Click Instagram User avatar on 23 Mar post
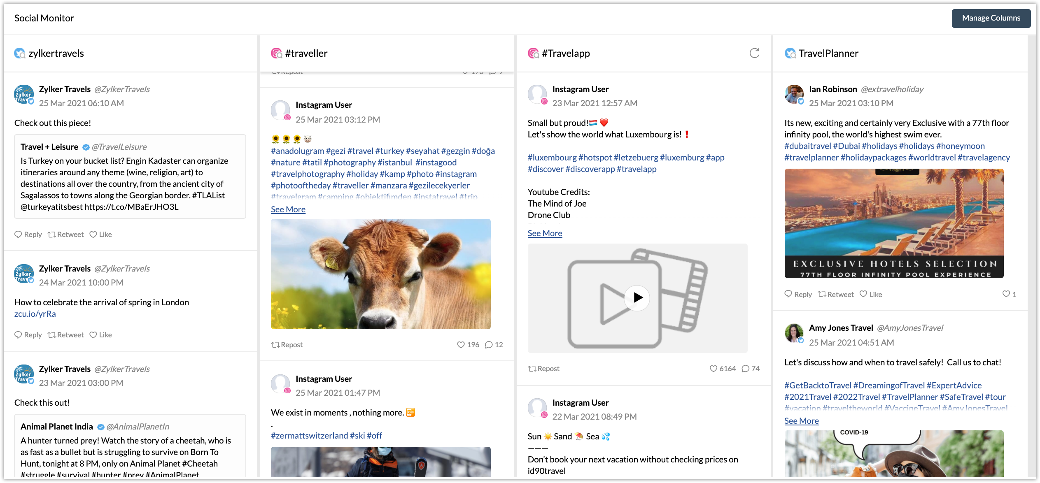Viewport: 1040px width, 483px height. pyautogui.click(x=537, y=95)
